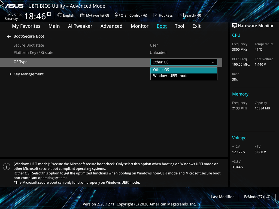
Task: Click the OS Type combo box field
Action: click(184, 62)
